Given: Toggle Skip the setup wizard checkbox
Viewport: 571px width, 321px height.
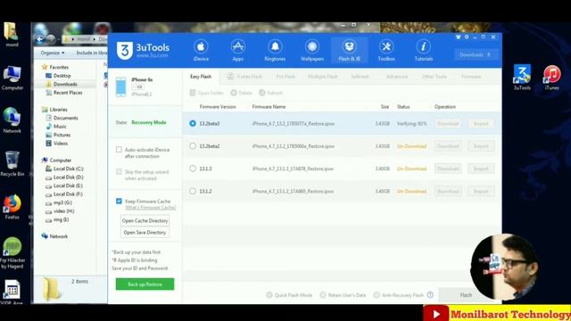Looking at the screenshot, I should pyautogui.click(x=119, y=172).
